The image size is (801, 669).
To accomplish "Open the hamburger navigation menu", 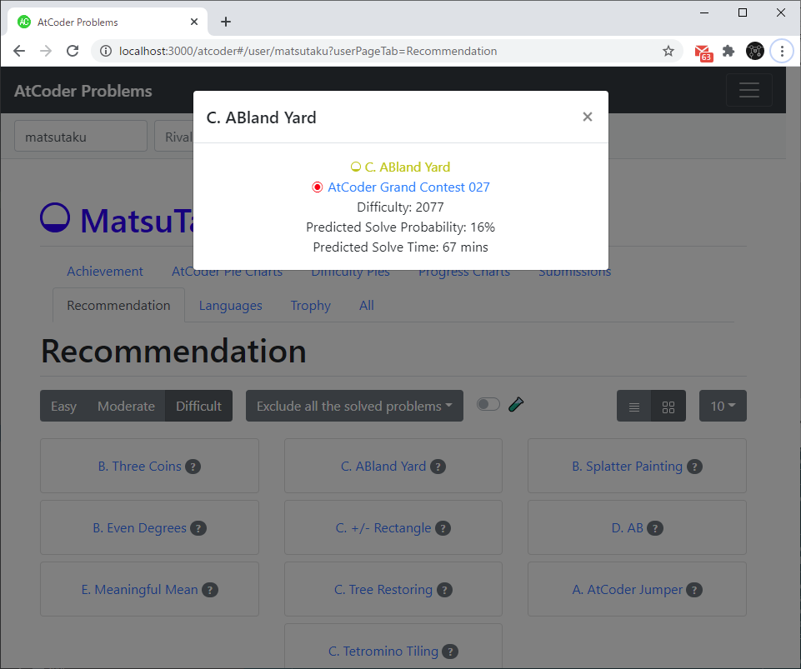I will click(748, 90).
